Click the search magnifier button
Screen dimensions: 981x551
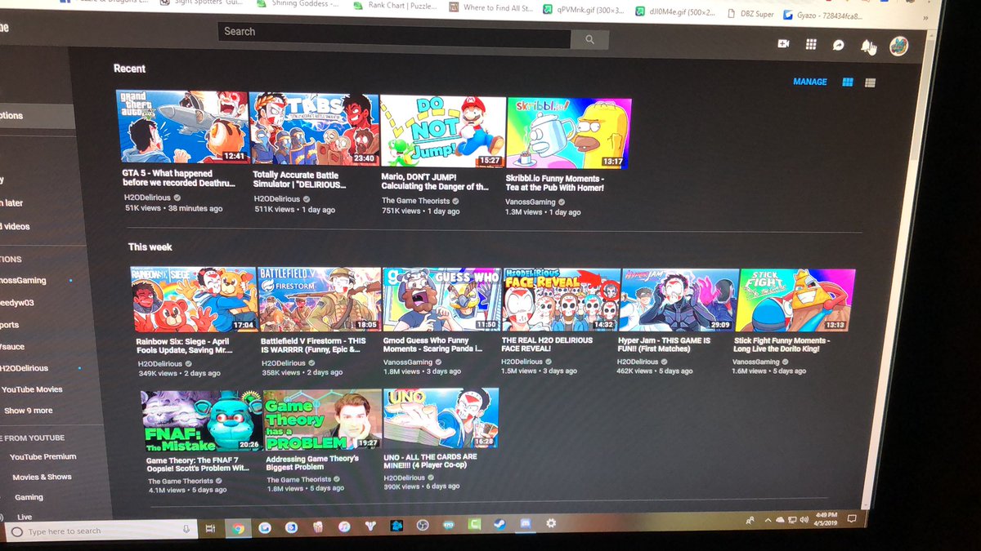[589, 39]
